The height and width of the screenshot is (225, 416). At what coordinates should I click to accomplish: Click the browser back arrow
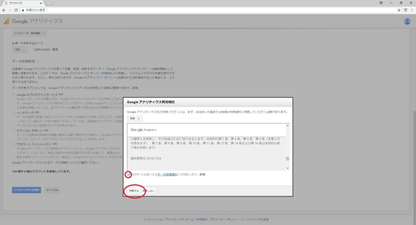(x=4, y=10)
